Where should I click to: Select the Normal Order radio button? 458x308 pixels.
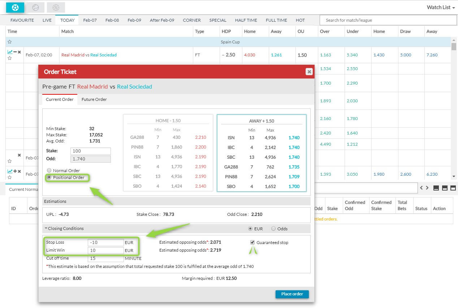pos(49,170)
